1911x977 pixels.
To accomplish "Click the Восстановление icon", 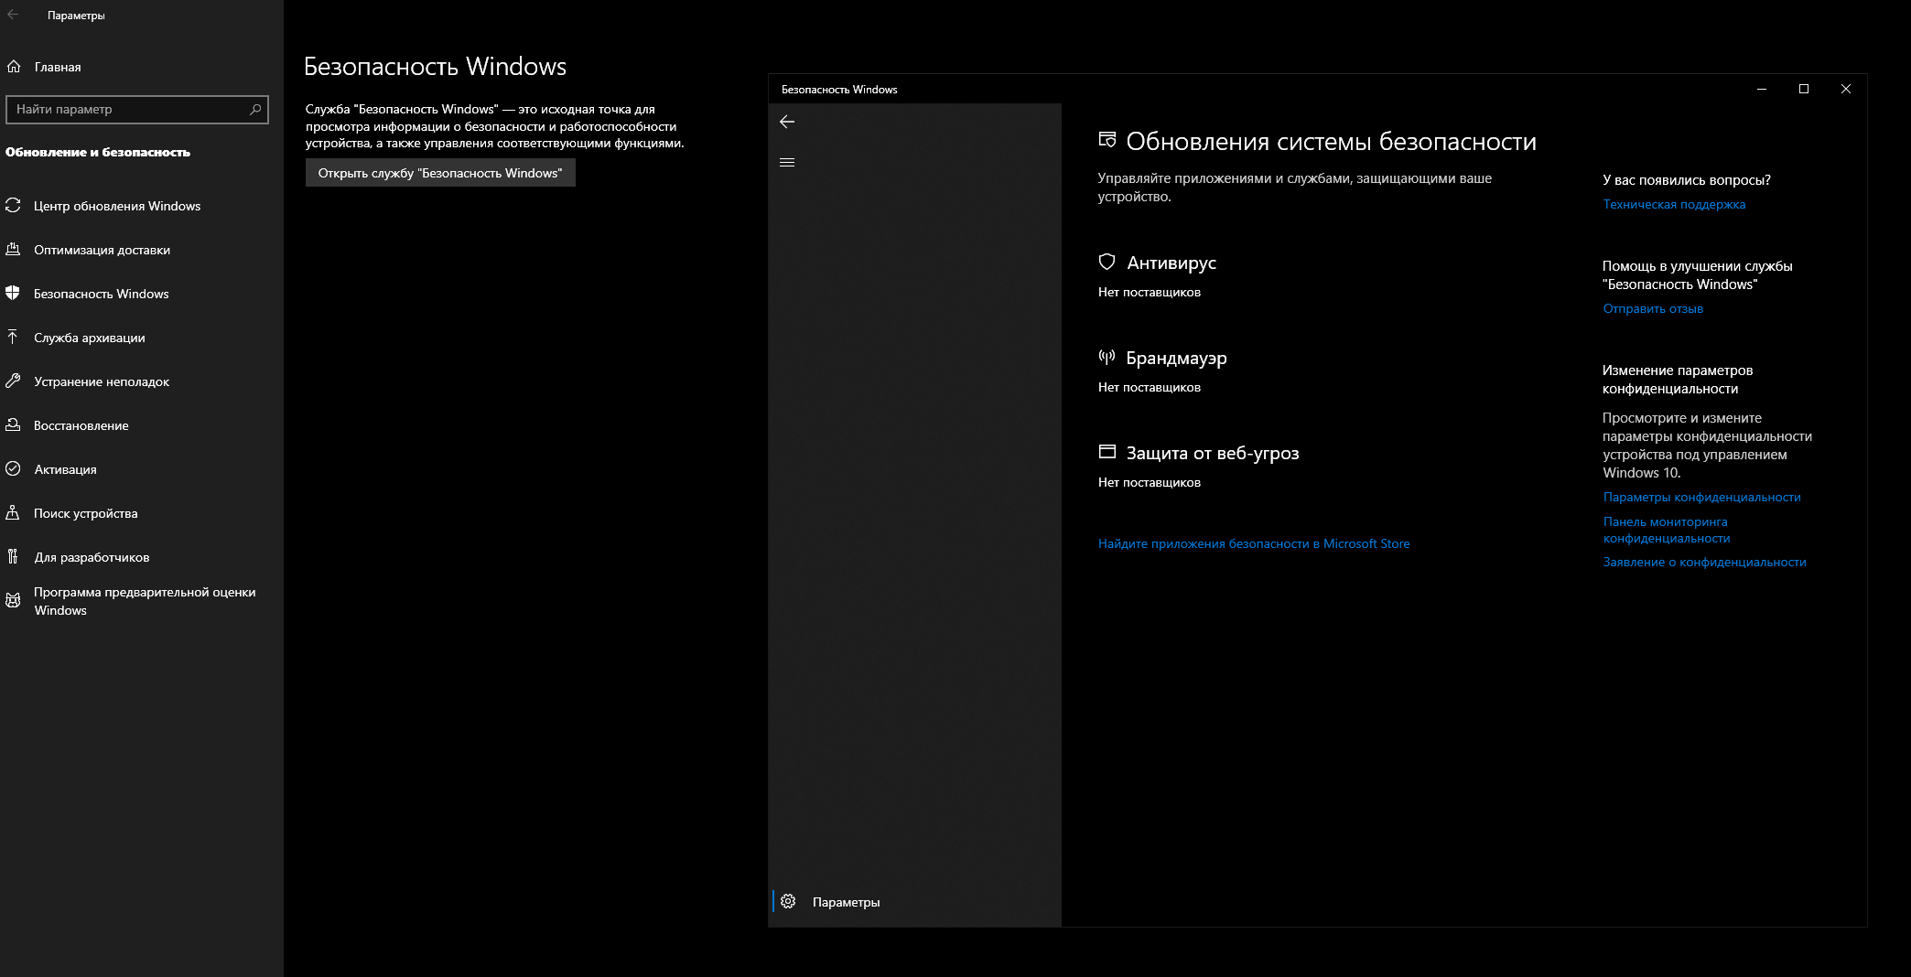I will [x=13, y=425].
